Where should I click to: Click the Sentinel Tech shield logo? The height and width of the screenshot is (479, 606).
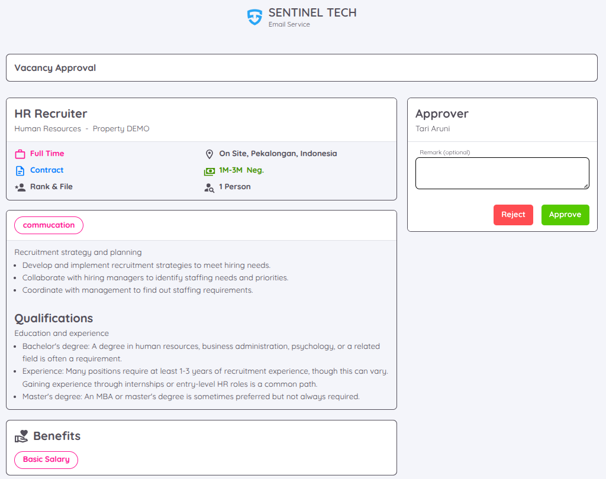[x=254, y=17]
